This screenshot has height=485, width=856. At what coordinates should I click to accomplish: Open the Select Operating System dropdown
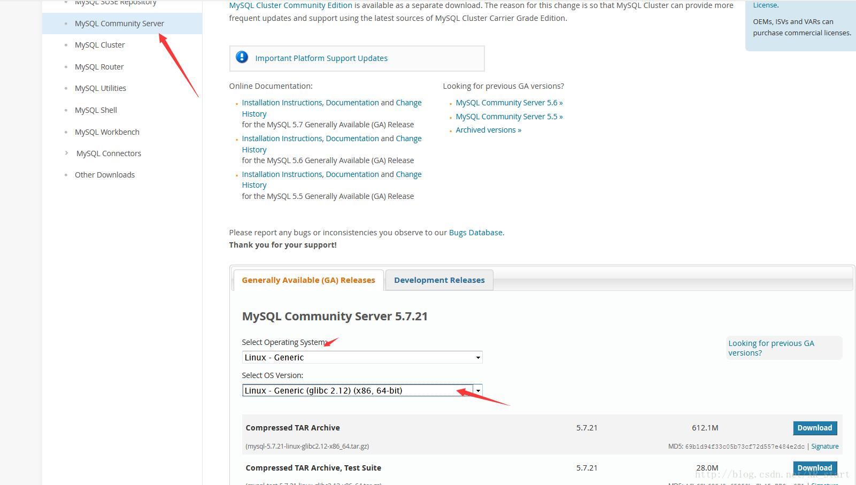pos(362,357)
